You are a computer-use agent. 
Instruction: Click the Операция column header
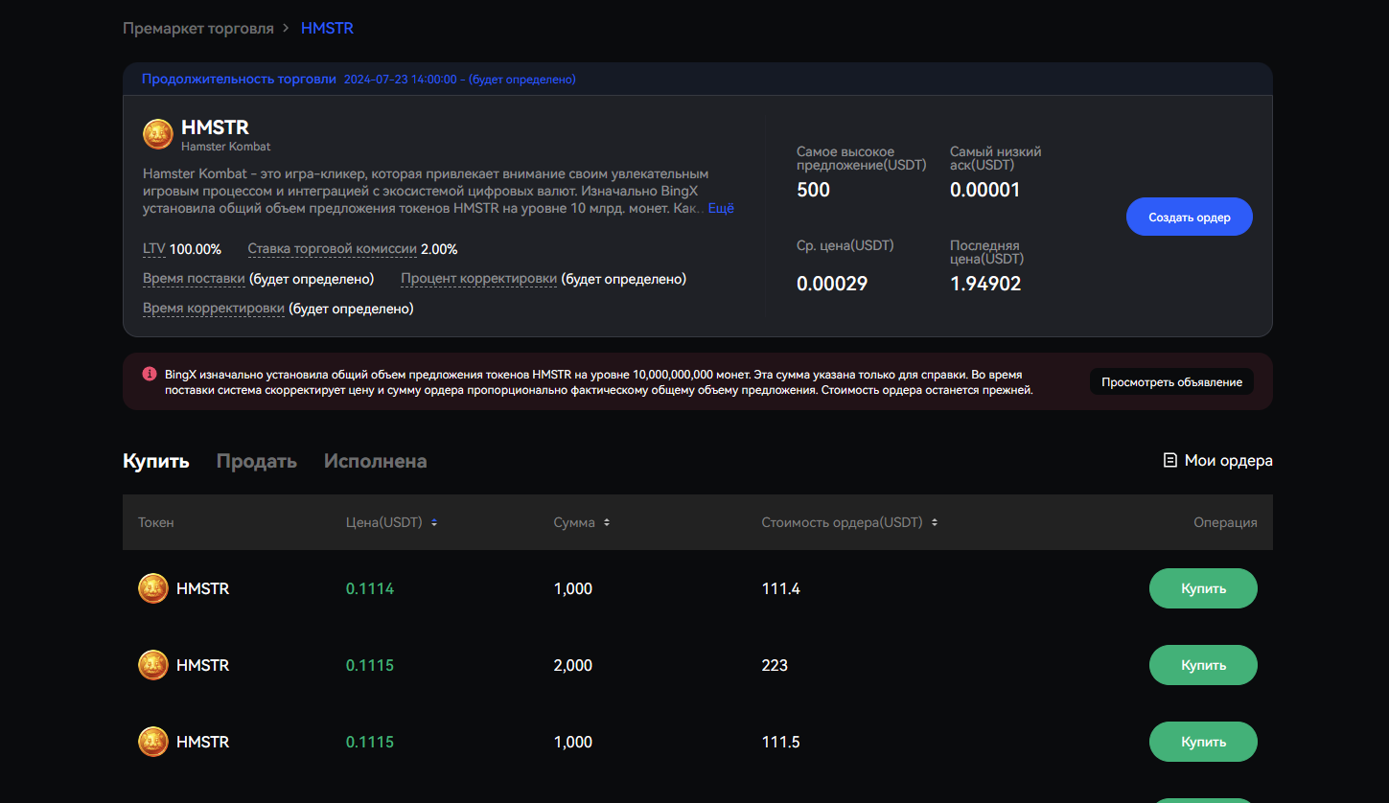click(x=1225, y=522)
